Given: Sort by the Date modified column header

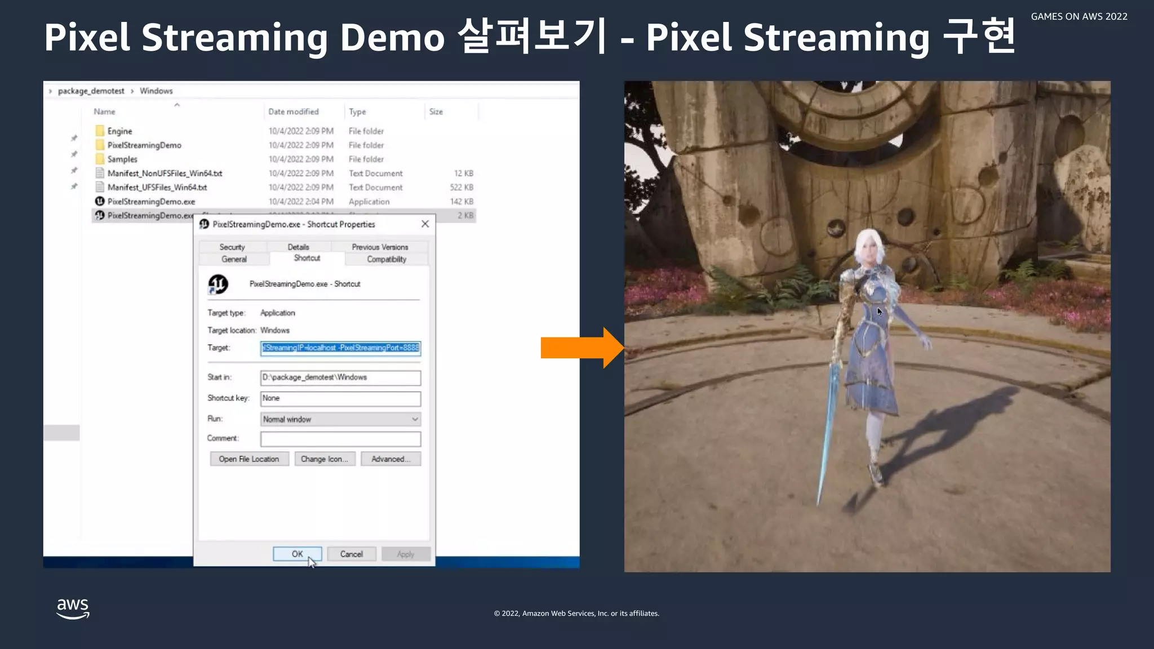Looking at the screenshot, I should (294, 112).
